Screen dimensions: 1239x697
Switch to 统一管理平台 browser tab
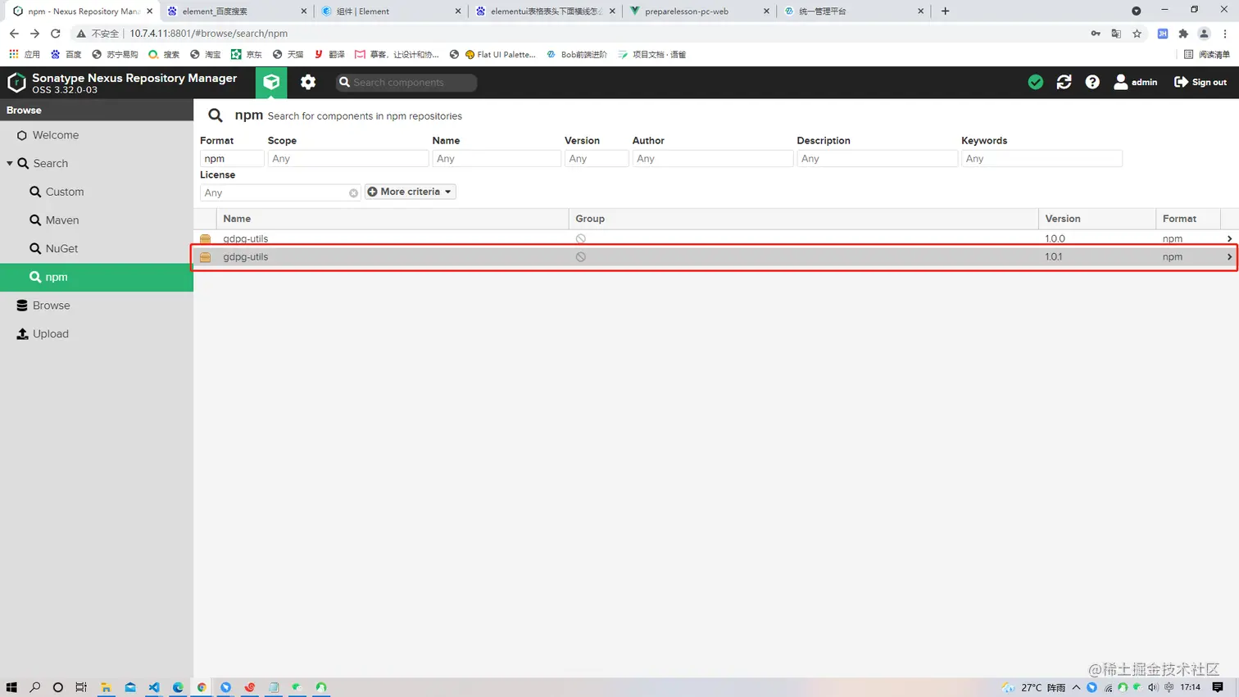click(x=852, y=11)
